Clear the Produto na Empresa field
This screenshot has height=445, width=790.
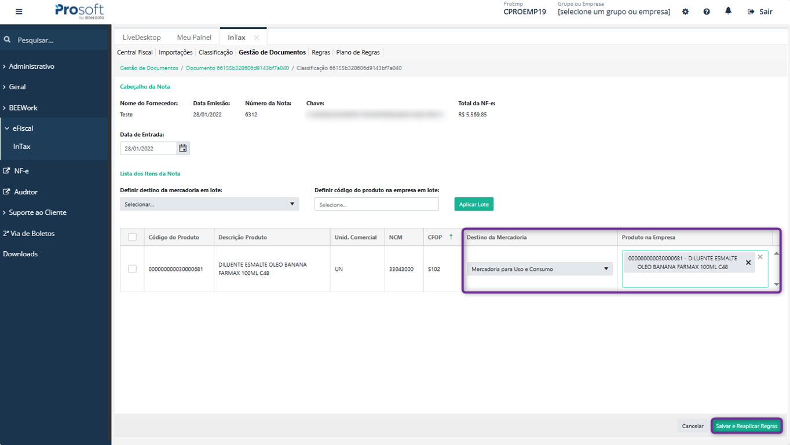(x=760, y=257)
